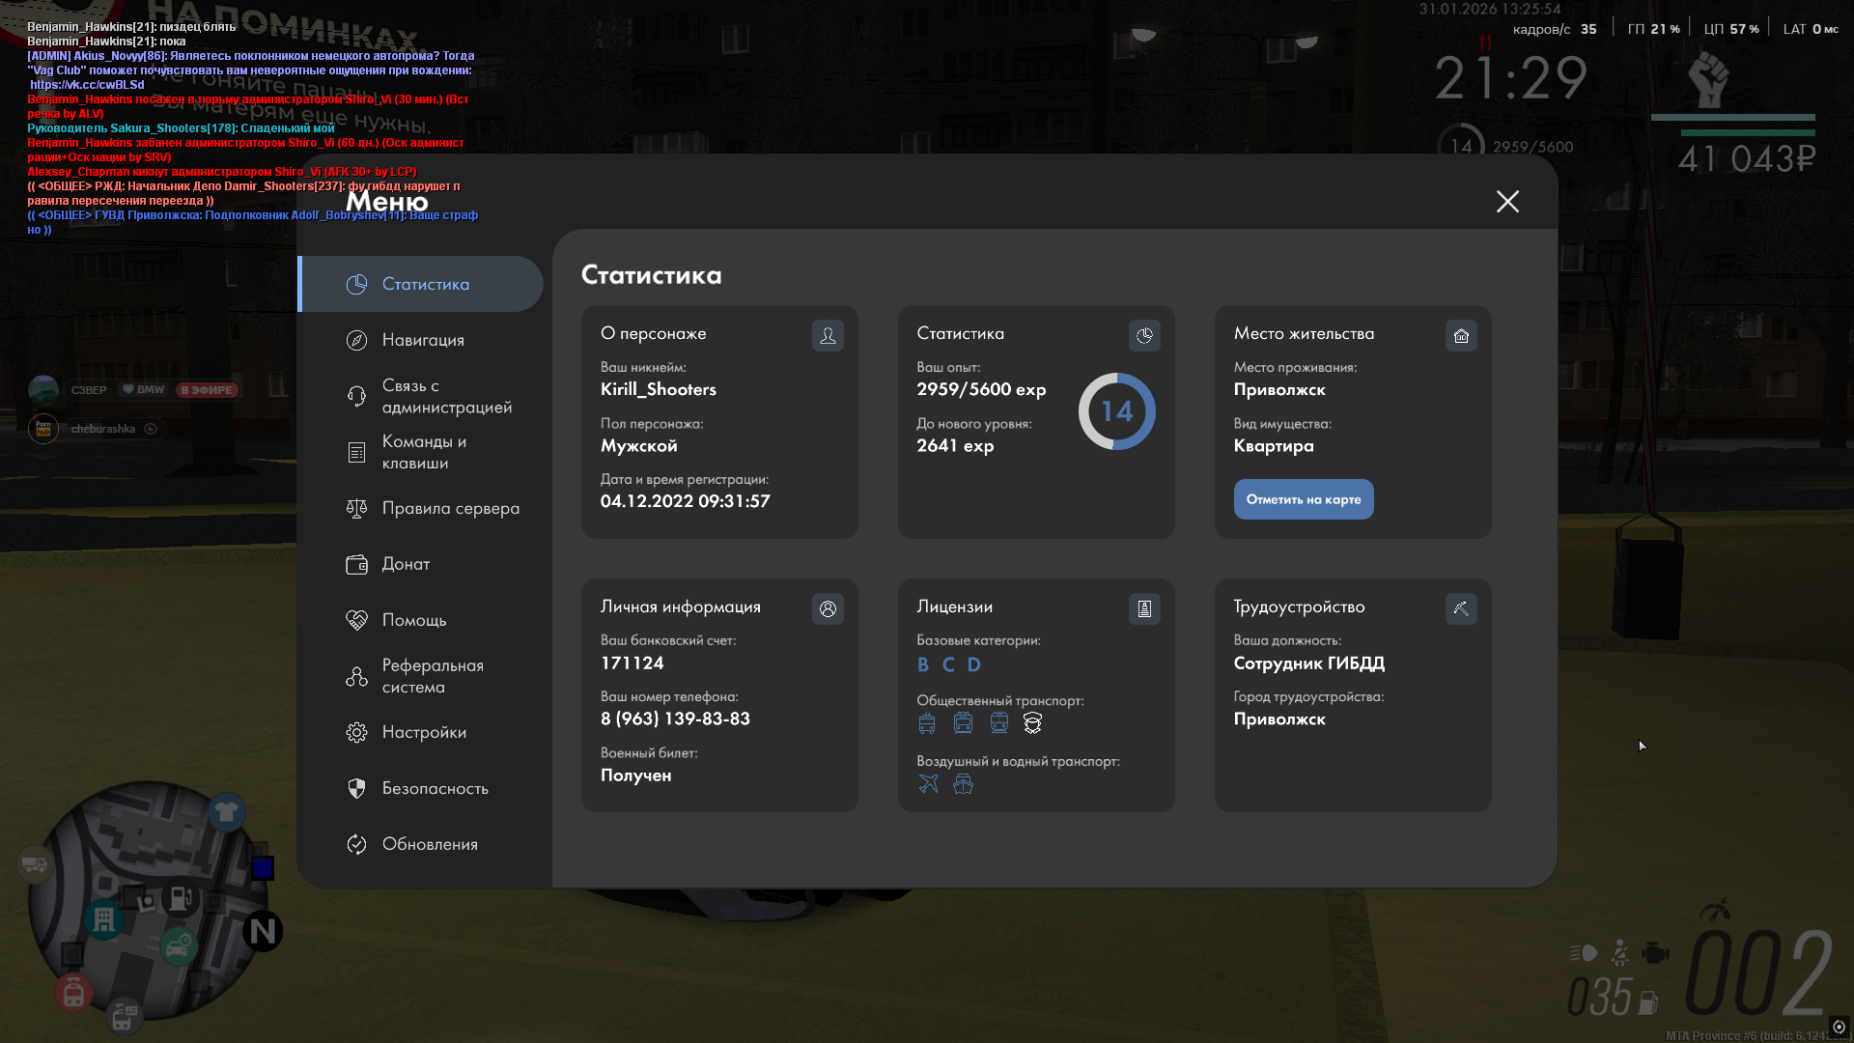Viewport: 1854px width, 1043px height.
Task: Open Правила сервера scales section
Action: (449, 508)
